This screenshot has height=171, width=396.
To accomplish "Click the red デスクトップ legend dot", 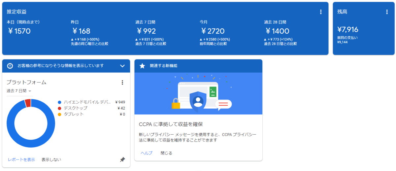I will [x=59, y=108].
